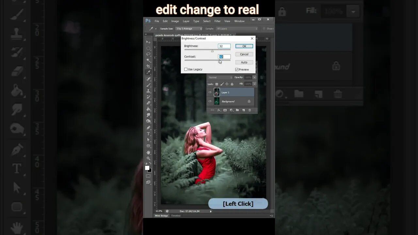This screenshot has height=235, width=418.
Task: Open the layer style fx menu
Action: click(219, 110)
